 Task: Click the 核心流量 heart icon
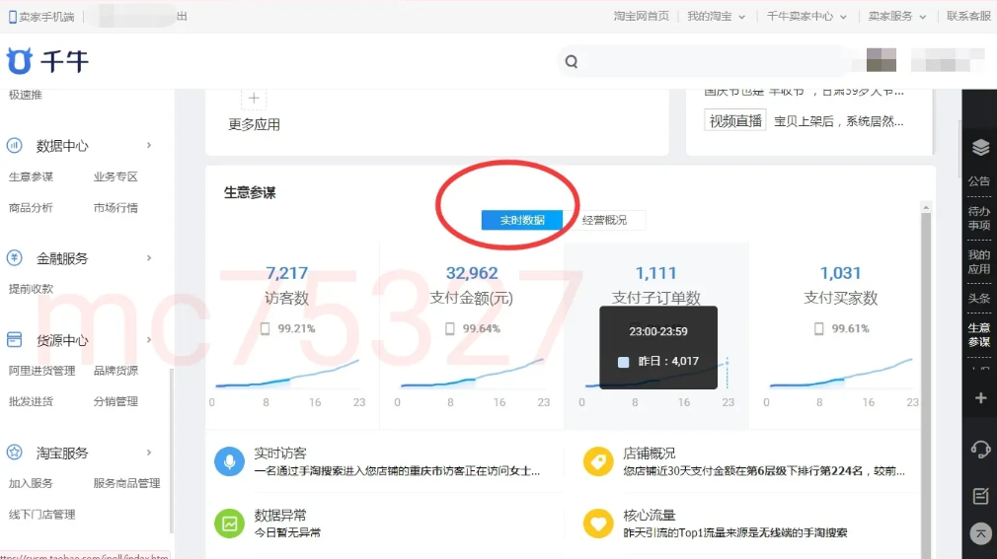598,524
